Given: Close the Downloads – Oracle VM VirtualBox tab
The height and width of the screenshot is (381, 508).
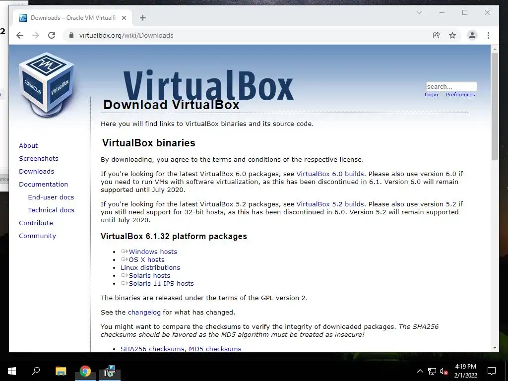Looking at the screenshot, I should (124, 18).
